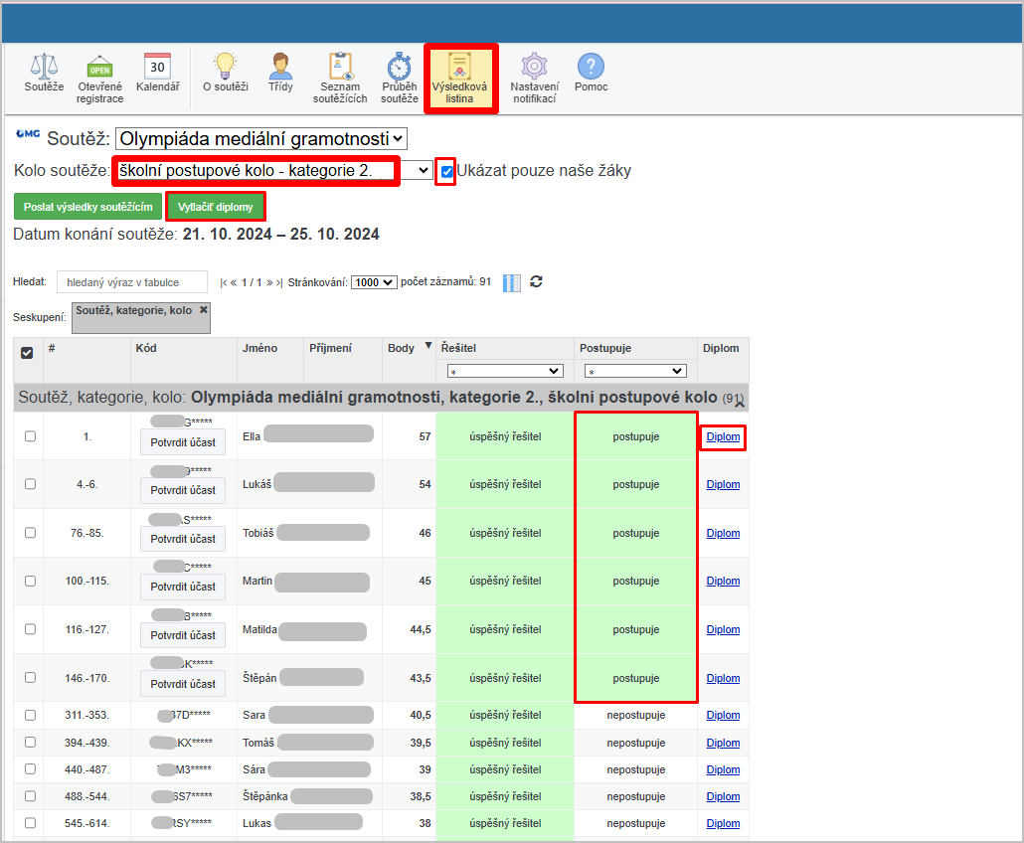1024x843 pixels.
Task: Click the Hledat search field
Action: tap(132, 282)
